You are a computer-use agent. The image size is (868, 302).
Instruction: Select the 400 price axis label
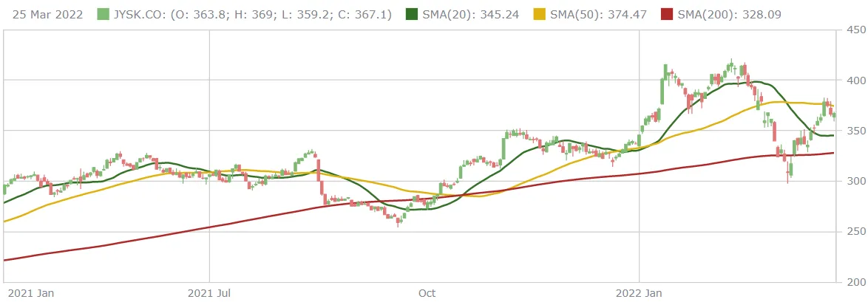(855, 80)
